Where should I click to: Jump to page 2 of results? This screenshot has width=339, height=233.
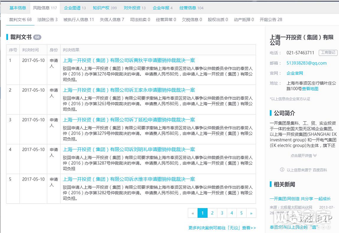212,213
